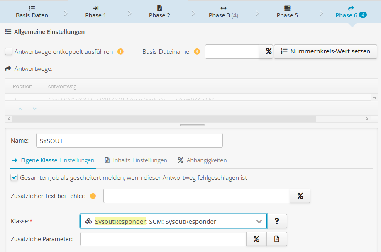The height and width of the screenshot is (252, 381).
Task: Go to Phase 3 step
Action: [223, 12]
